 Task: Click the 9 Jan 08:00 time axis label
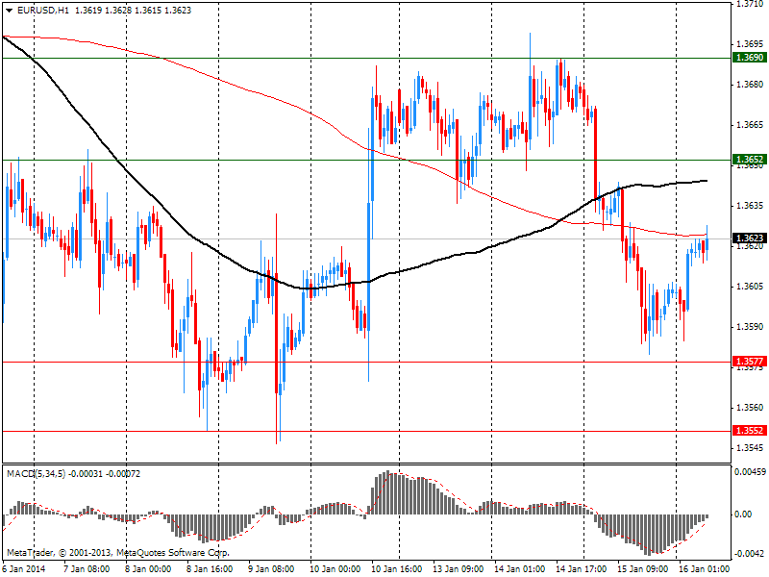click(271, 568)
